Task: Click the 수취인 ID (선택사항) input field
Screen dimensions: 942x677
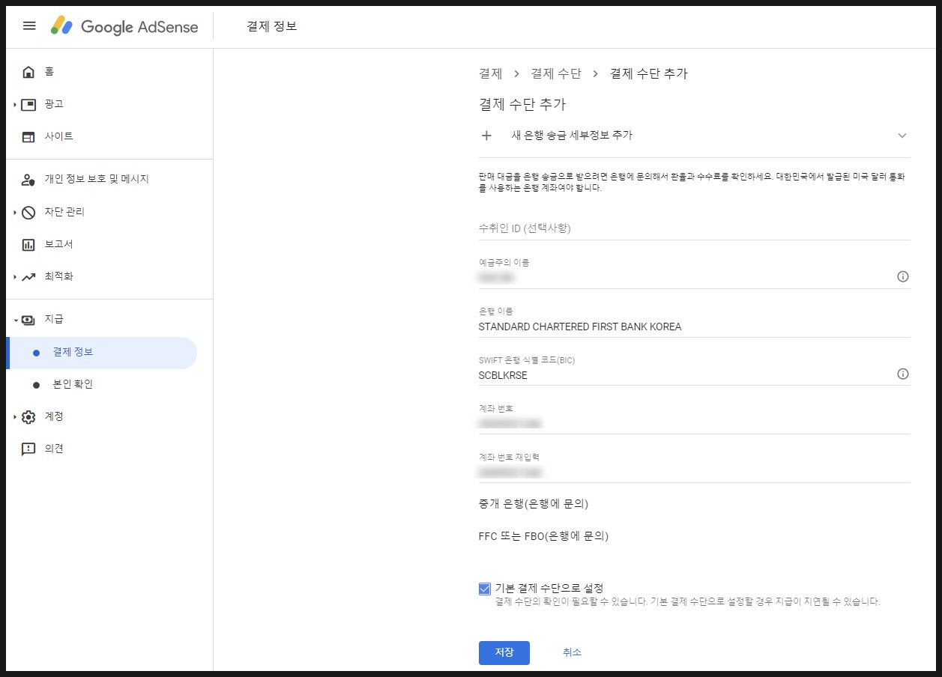Action: point(695,228)
